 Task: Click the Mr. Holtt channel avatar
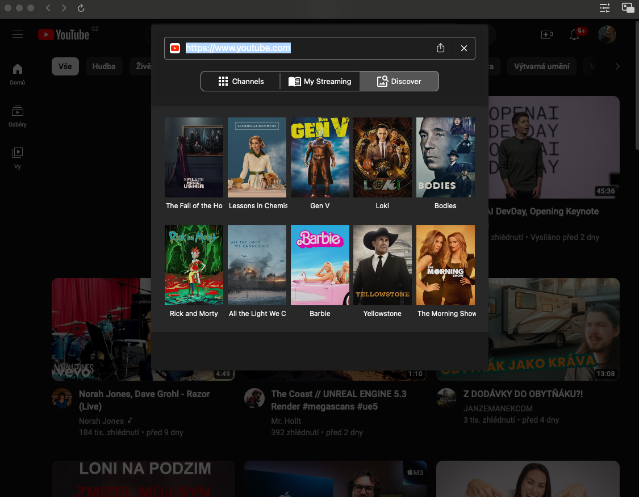point(254,398)
